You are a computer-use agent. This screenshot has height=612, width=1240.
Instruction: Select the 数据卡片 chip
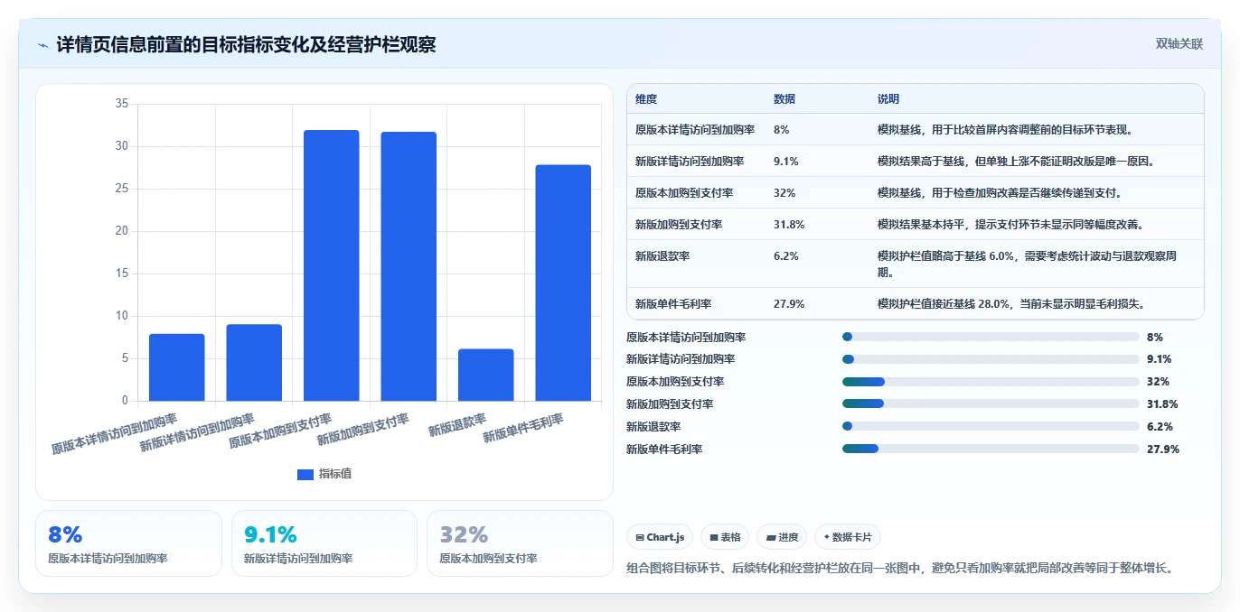[x=848, y=537]
